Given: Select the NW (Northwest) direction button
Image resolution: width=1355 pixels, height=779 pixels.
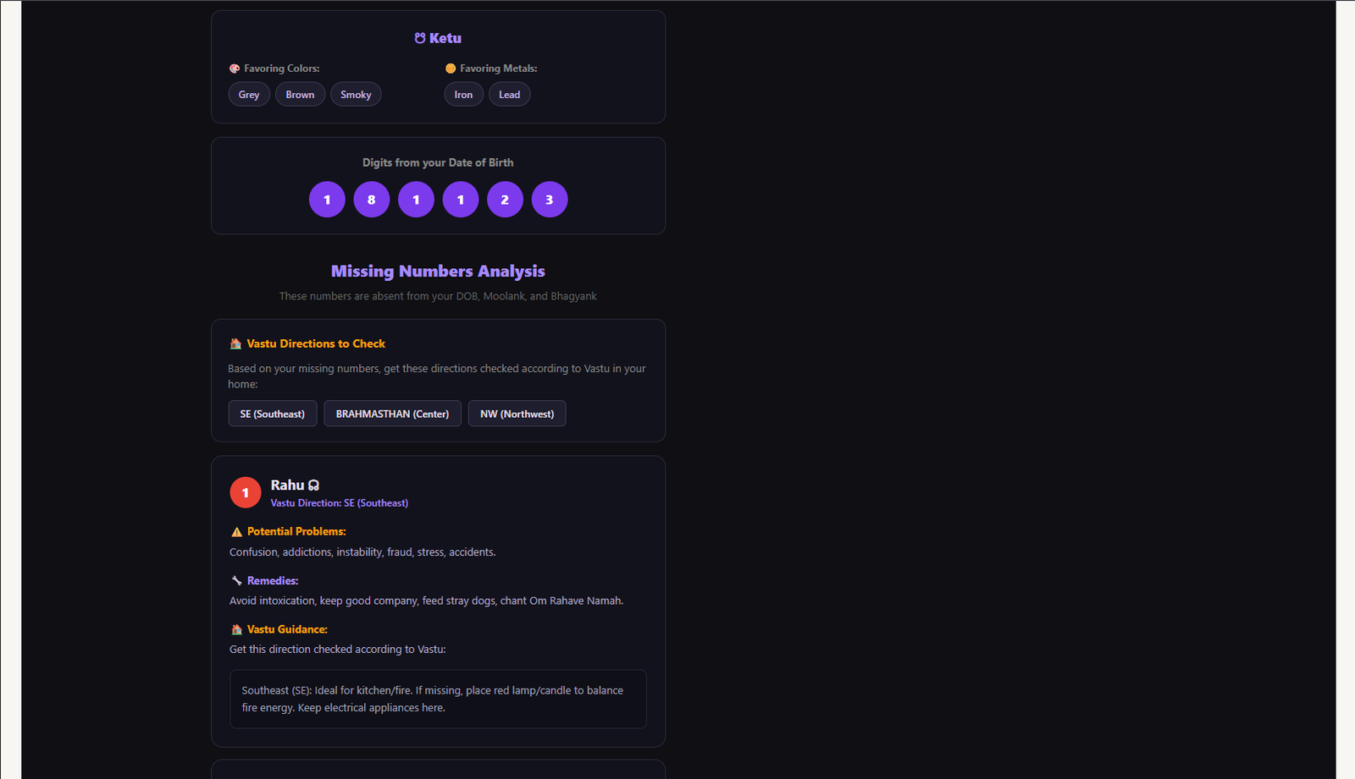Looking at the screenshot, I should pos(517,414).
